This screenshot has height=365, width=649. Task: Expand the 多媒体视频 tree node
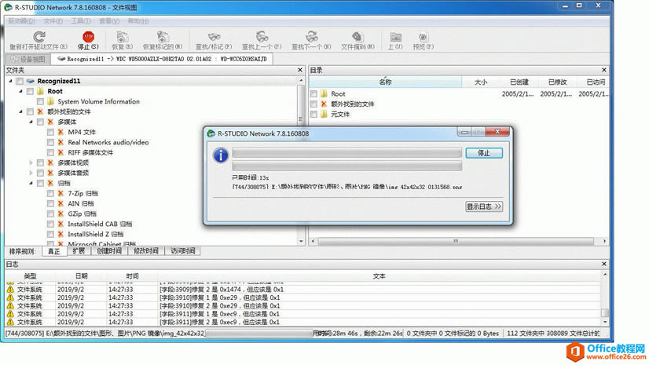(31, 162)
